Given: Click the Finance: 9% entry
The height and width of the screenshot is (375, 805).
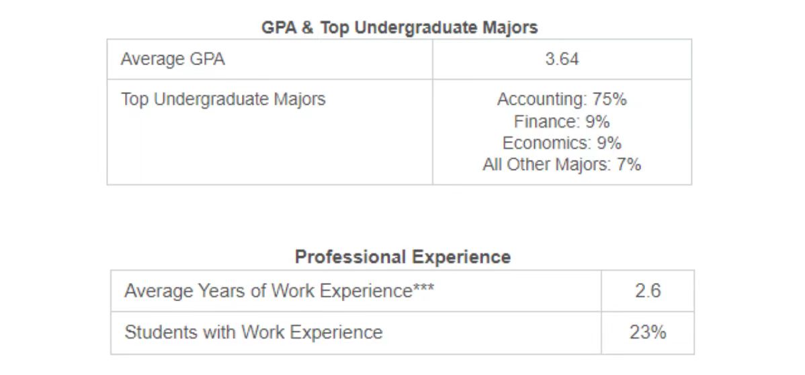Looking at the screenshot, I should pos(562,122).
